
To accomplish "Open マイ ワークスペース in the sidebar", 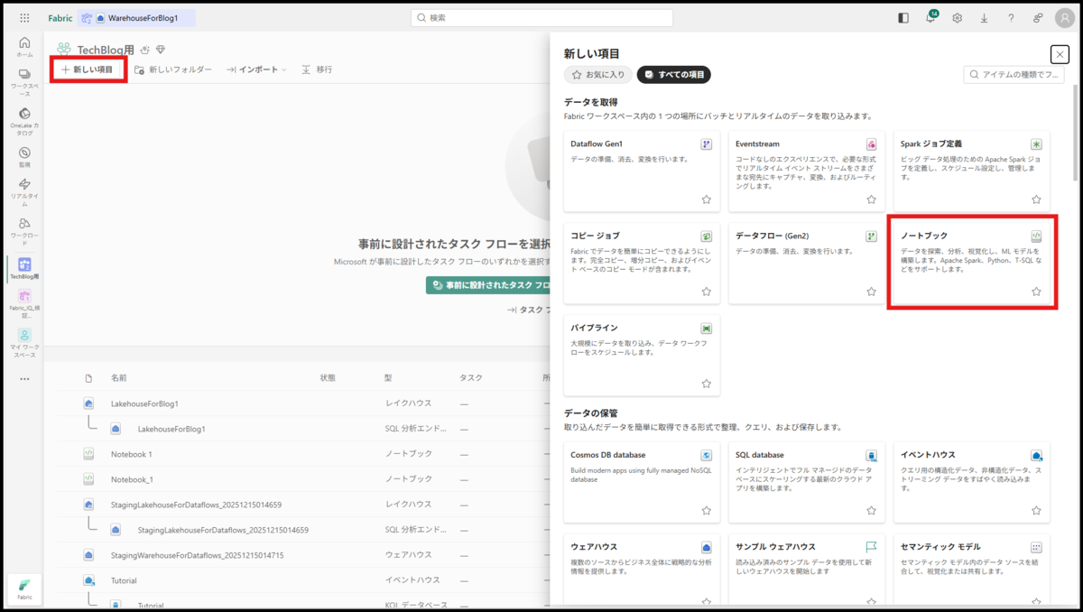I will point(24,343).
